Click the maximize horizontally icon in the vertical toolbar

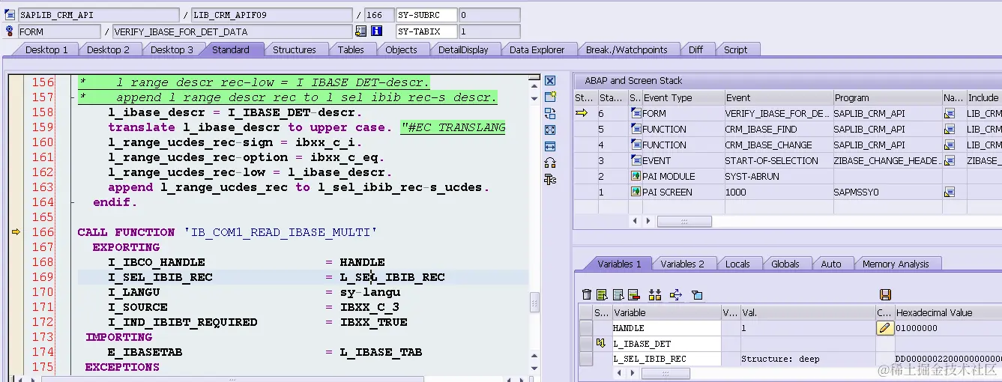tap(550, 146)
